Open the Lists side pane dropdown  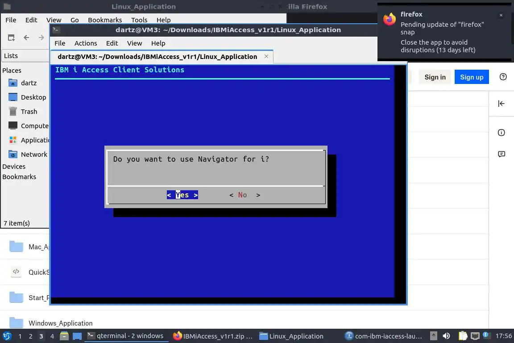pos(25,56)
